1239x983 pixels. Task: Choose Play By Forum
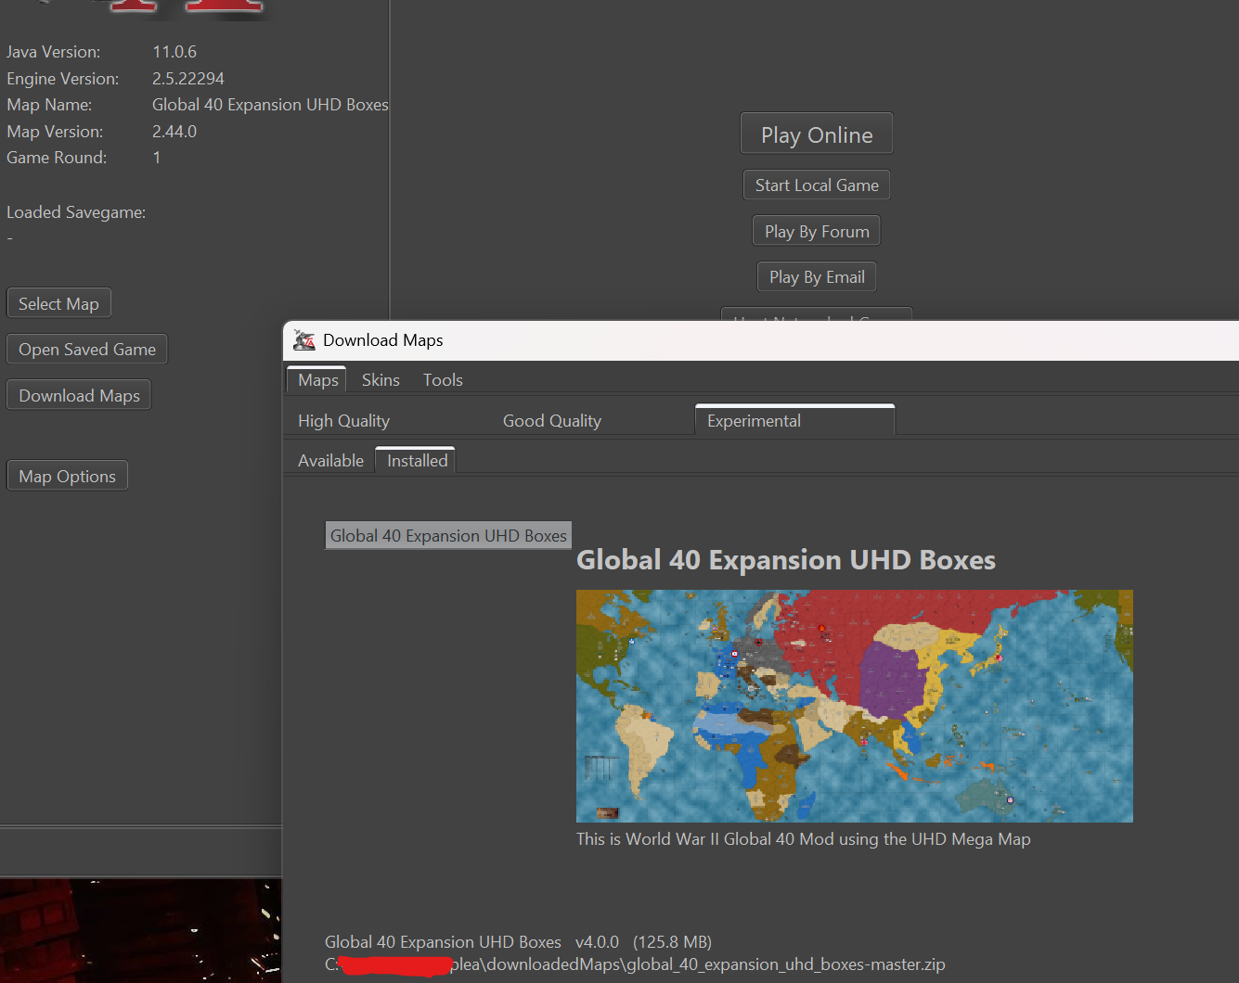point(816,232)
